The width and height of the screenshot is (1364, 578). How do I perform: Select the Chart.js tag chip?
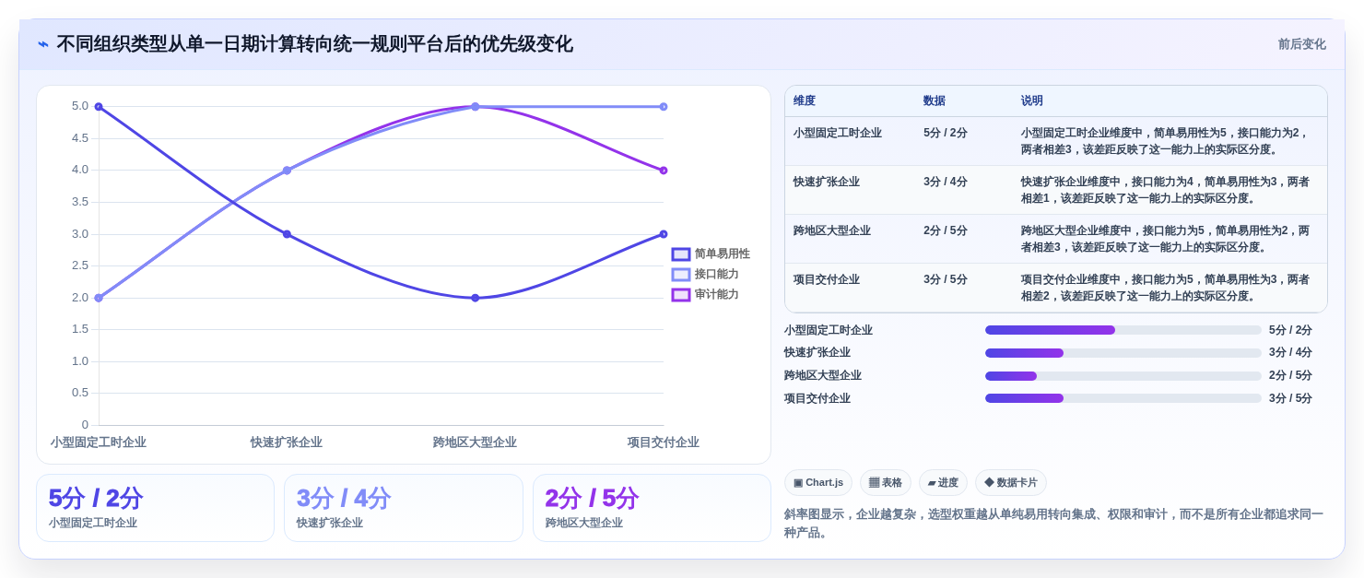click(x=818, y=482)
